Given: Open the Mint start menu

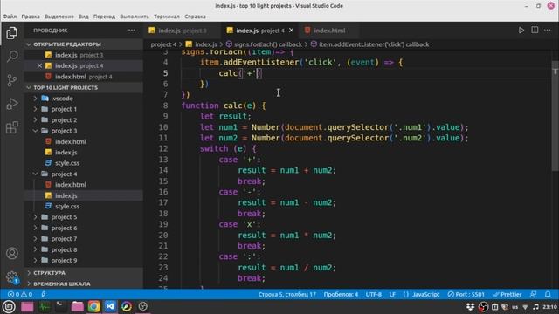Looking at the screenshot, I should [x=9, y=306].
